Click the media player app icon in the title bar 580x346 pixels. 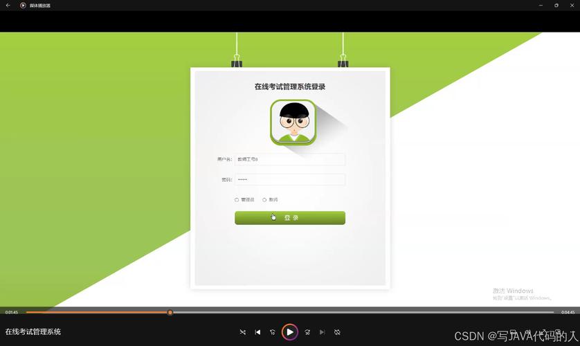[23, 5]
